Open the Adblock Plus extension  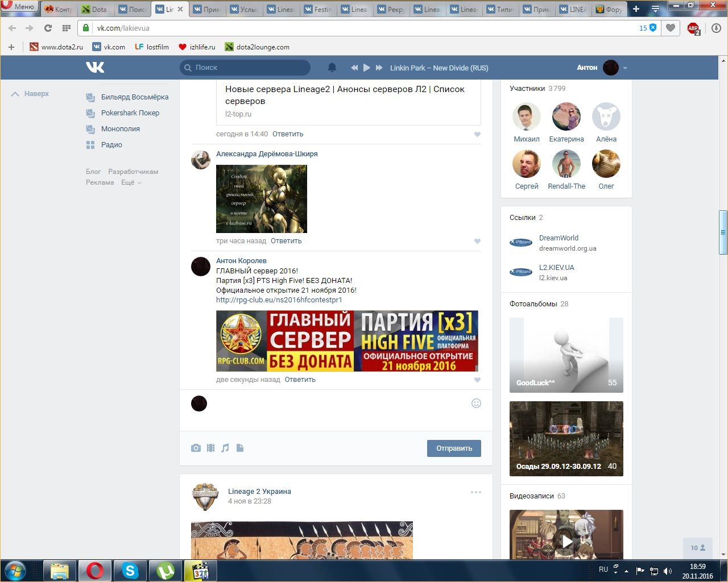(693, 28)
